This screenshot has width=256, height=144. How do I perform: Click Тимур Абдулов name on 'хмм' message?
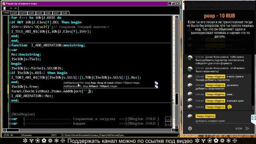tap(215, 94)
